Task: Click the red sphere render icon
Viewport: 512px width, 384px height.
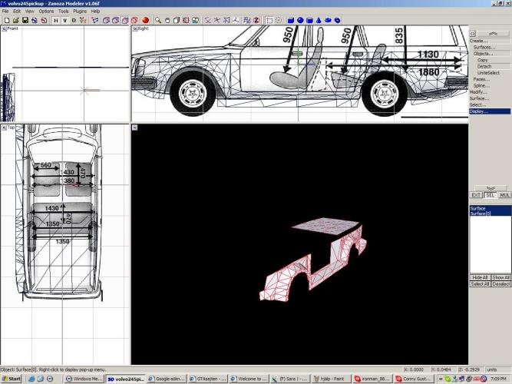Action: 145,20
